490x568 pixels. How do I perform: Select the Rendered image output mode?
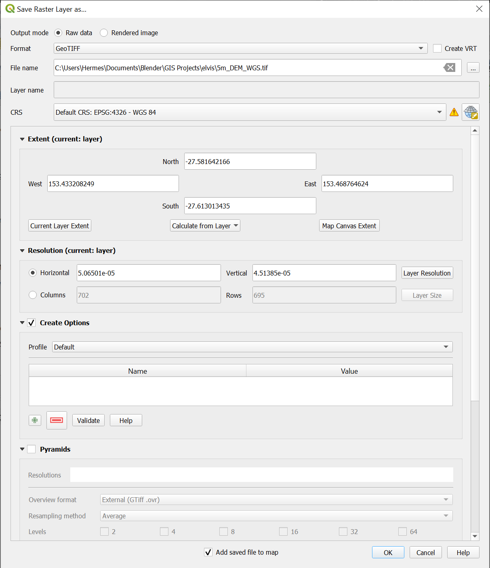(104, 33)
